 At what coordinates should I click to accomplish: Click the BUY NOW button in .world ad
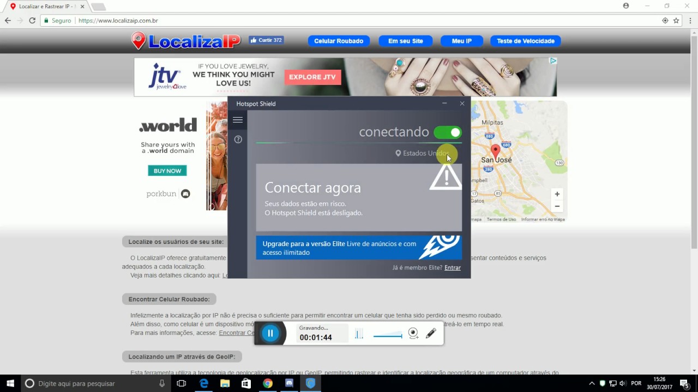pyautogui.click(x=167, y=171)
